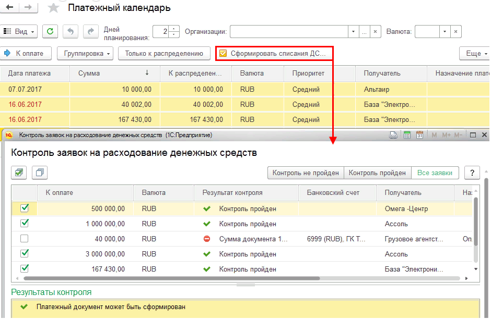This screenshot has height=319, width=491.
Task: Switch to Контроль не пройден filter
Action: 306,173
